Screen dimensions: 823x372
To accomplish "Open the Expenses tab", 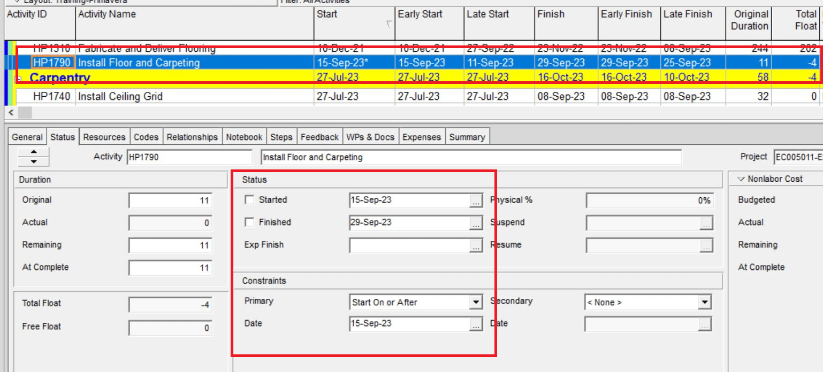I will coord(422,137).
